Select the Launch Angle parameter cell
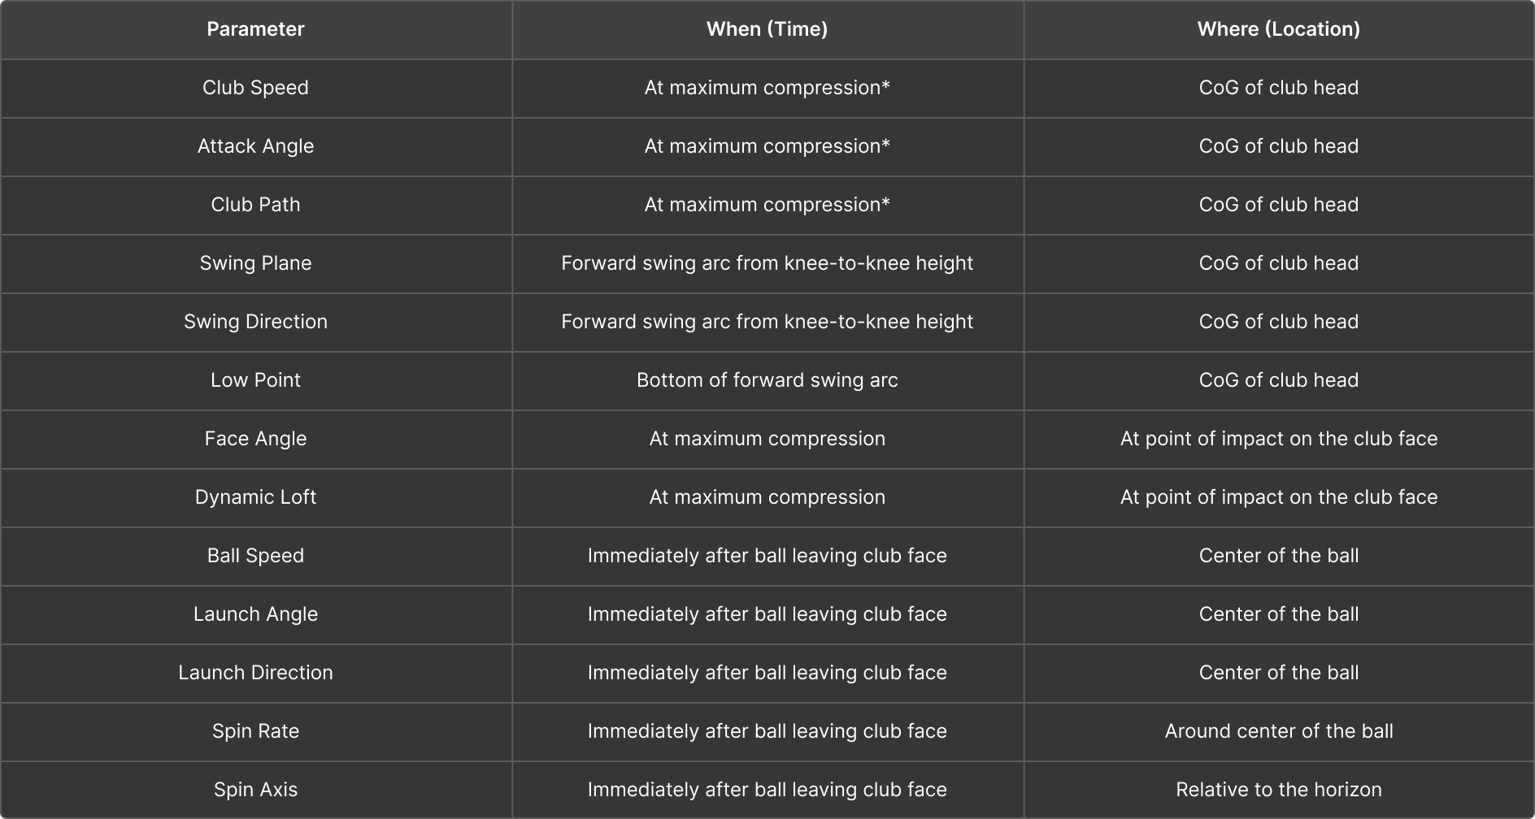The width and height of the screenshot is (1535, 819). coord(255,614)
